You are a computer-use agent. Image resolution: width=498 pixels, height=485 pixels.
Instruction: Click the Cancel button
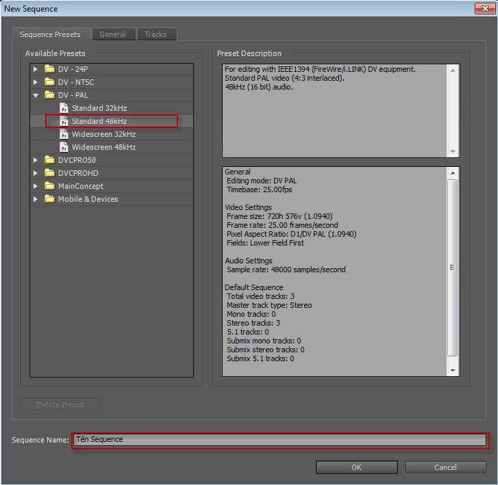point(445,467)
